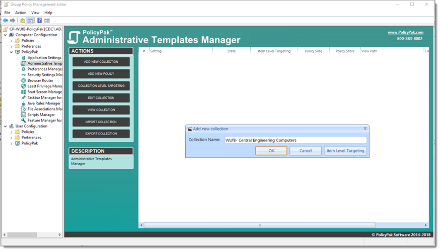
Task: Open the View menu
Action: pyautogui.click(x=35, y=13)
